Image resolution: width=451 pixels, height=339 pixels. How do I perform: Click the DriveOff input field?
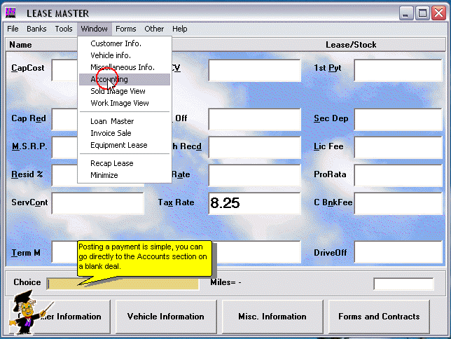(396, 252)
